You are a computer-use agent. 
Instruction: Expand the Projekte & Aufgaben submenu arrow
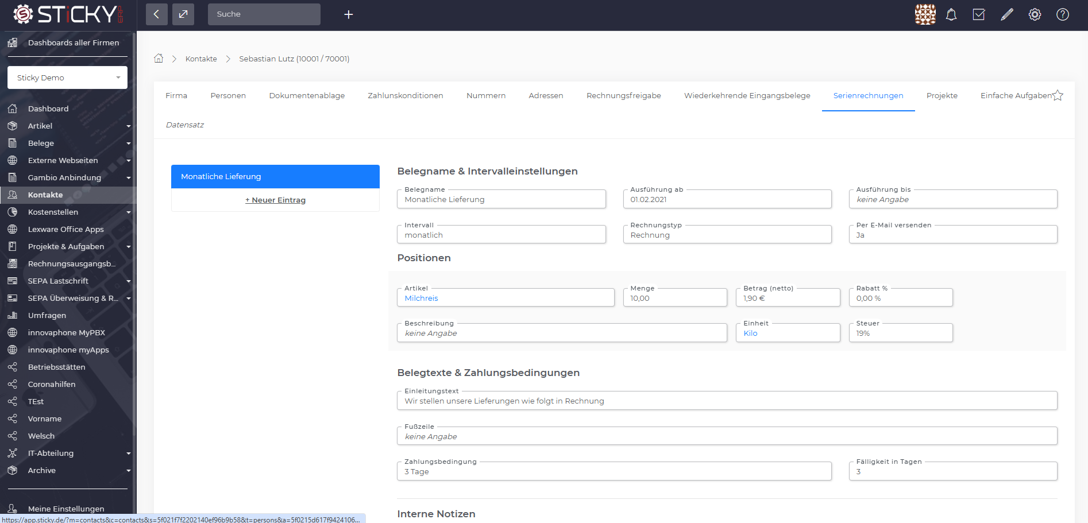(129, 246)
